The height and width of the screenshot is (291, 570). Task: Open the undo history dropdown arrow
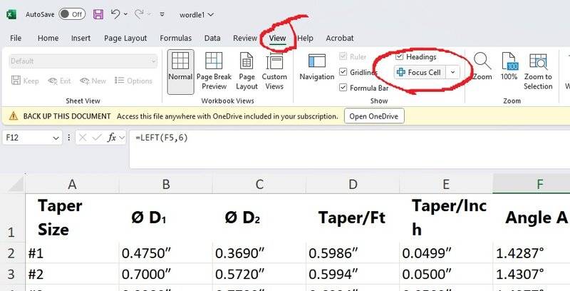(x=126, y=14)
